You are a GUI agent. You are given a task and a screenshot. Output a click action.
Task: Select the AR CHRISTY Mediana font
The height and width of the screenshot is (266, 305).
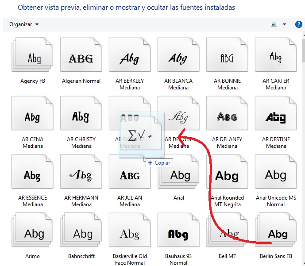click(81, 116)
